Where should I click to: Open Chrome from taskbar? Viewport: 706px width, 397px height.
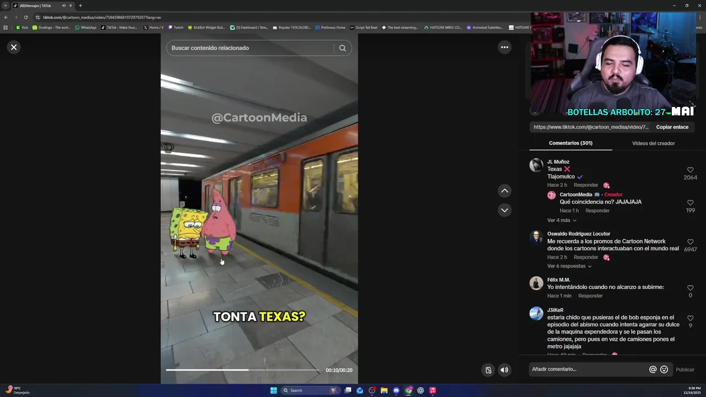[408, 390]
